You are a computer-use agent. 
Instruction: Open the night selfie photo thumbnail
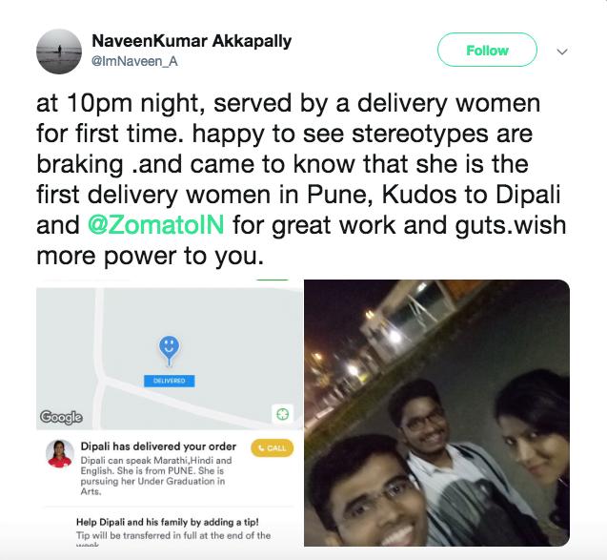[436, 413]
